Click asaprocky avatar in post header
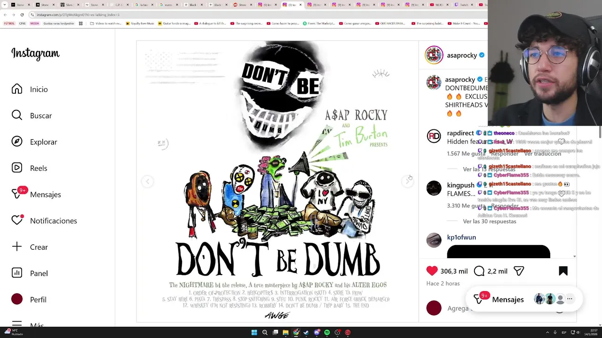 point(434,55)
